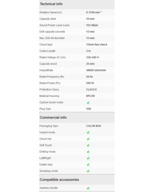Click the Chuck key green checkmark
Screen dimensions: 154x192
click(88, 139)
